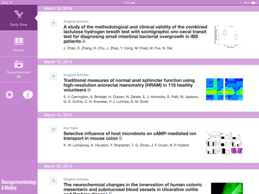This screenshot has width=259, height=194.
Task: Select 'Hot Topic' category label
Action: tap(71, 128)
